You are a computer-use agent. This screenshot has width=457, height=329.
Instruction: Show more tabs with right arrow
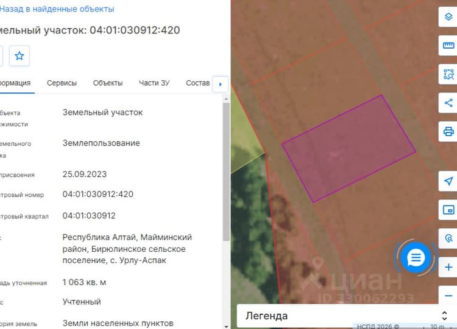221,84
